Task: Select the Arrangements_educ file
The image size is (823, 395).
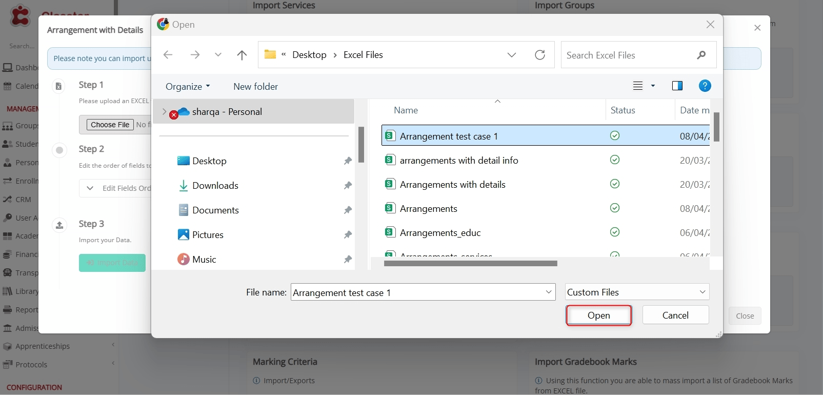Action: [440, 233]
